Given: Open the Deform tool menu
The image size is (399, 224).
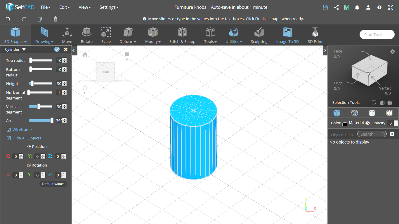Looking at the screenshot, I should (x=128, y=35).
